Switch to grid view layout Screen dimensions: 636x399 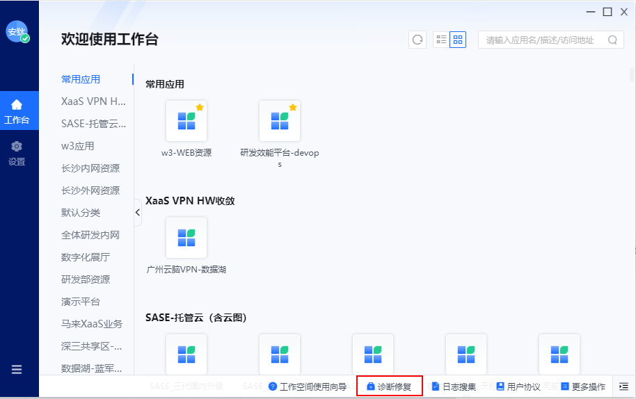(457, 40)
